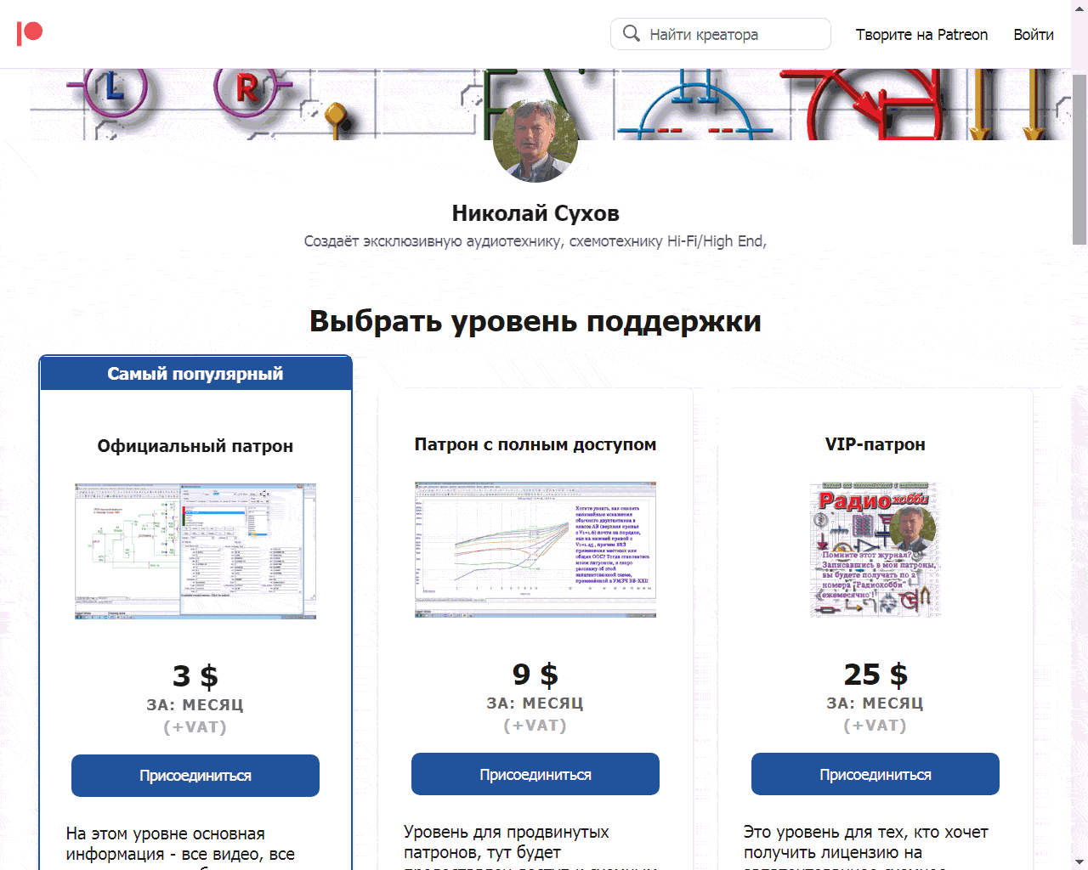
Task: Click the Patreon logo icon
Action: [x=30, y=33]
